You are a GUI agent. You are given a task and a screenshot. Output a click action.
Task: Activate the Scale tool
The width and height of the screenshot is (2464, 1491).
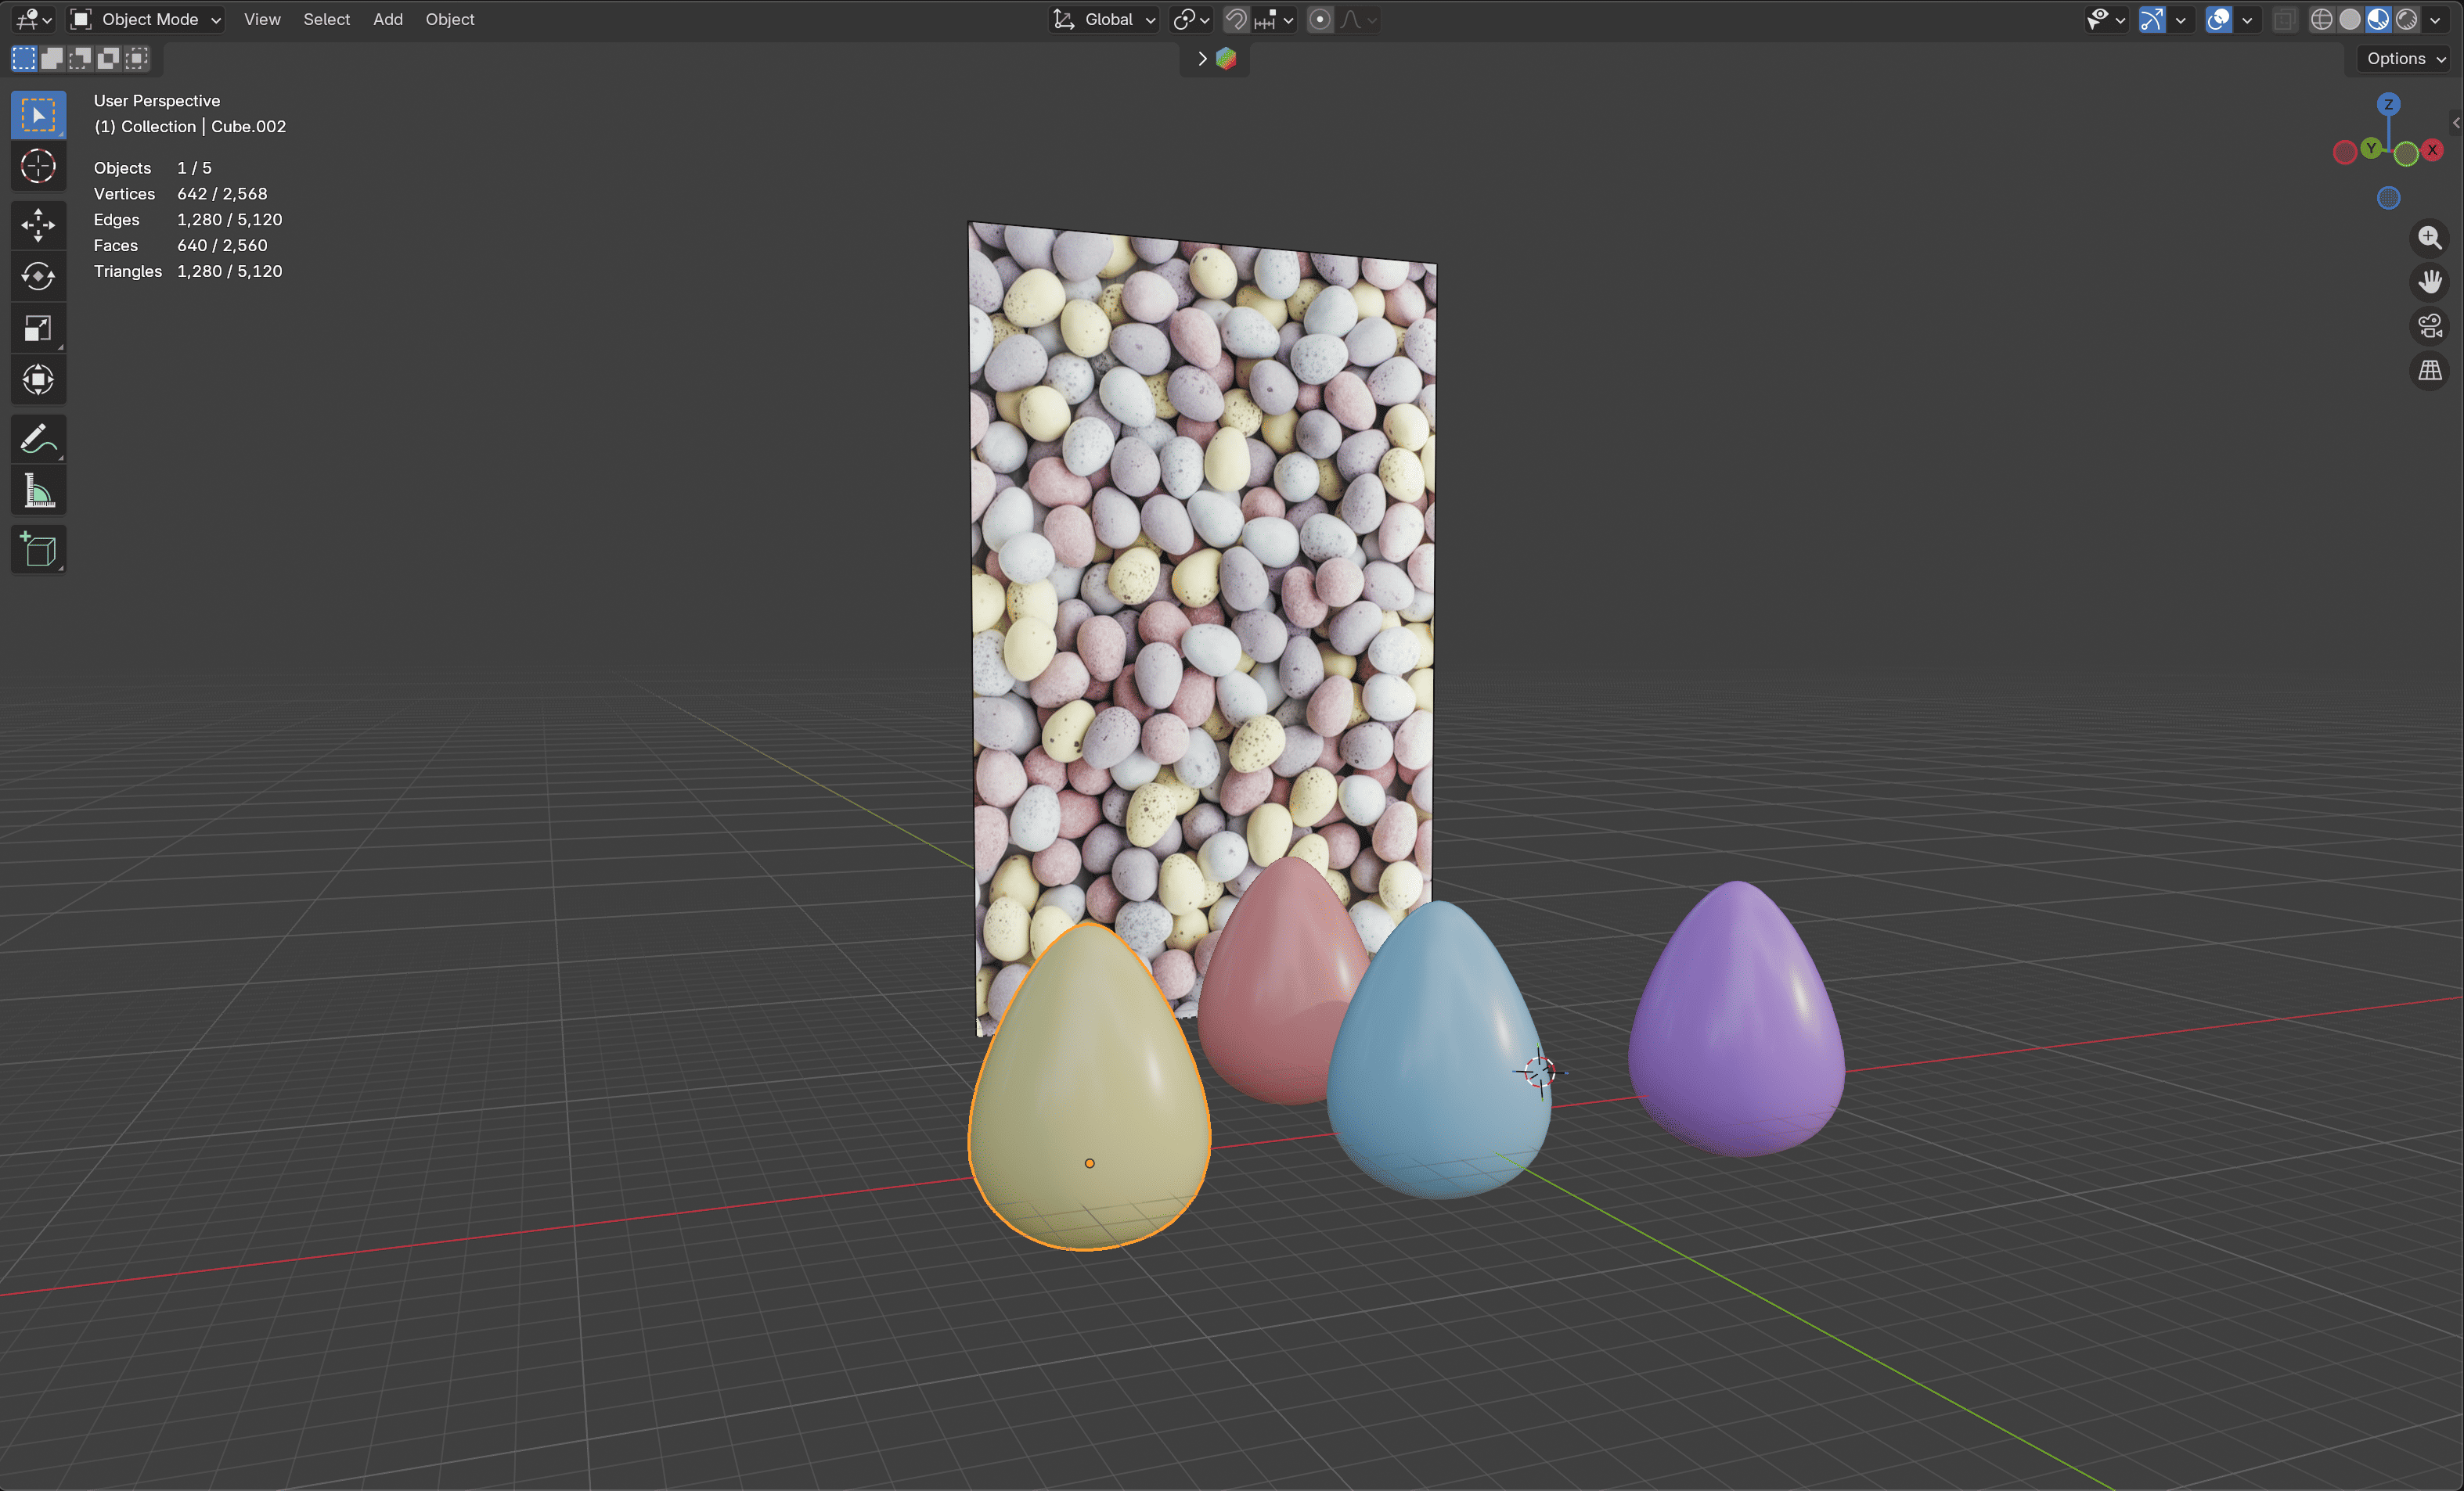click(38, 328)
